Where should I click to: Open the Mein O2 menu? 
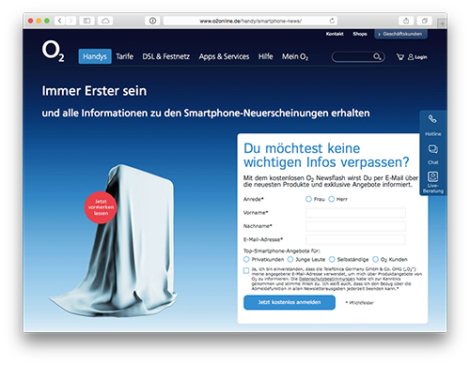click(x=295, y=56)
